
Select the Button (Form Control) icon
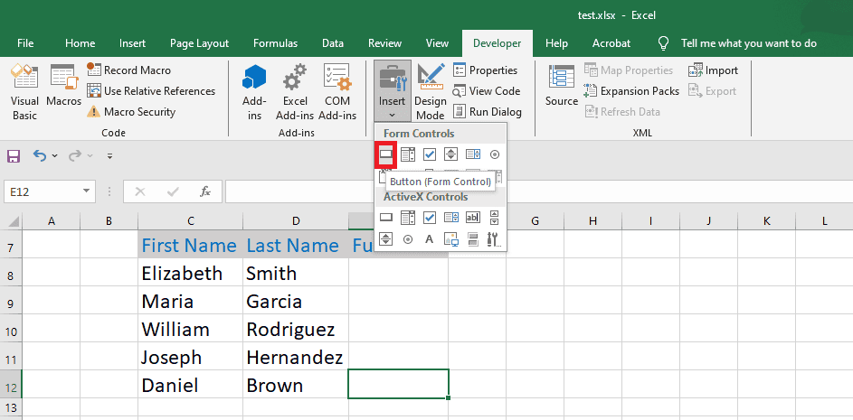[x=386, y=154]
